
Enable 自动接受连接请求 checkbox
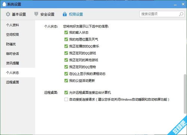tap(66, 99)
